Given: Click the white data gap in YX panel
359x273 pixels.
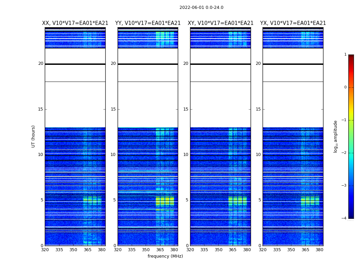Looking at the screenshot, I should pyautogui.click(x=293, y=104).
